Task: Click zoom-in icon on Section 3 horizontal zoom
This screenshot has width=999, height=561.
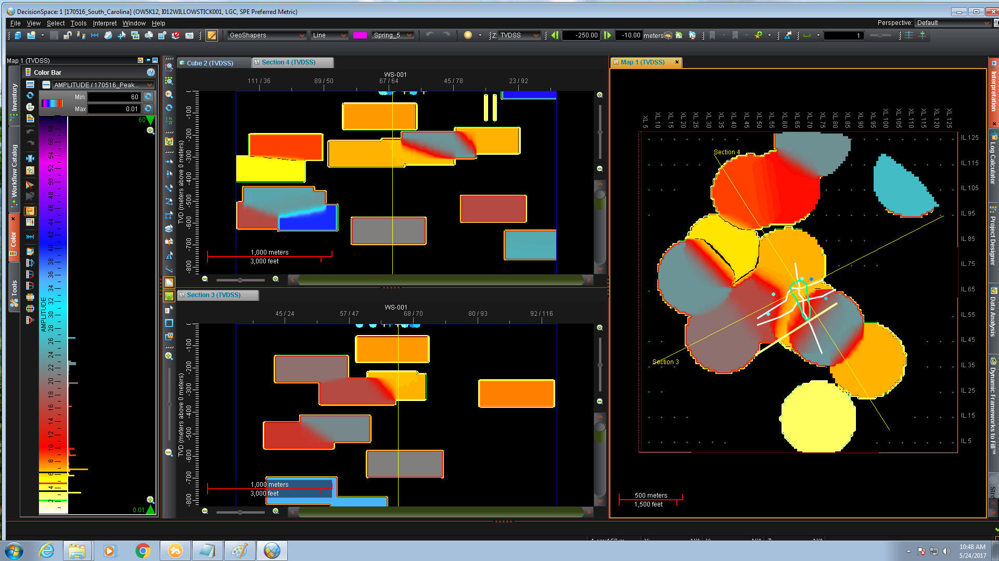Action: click(x=276, y=512)
